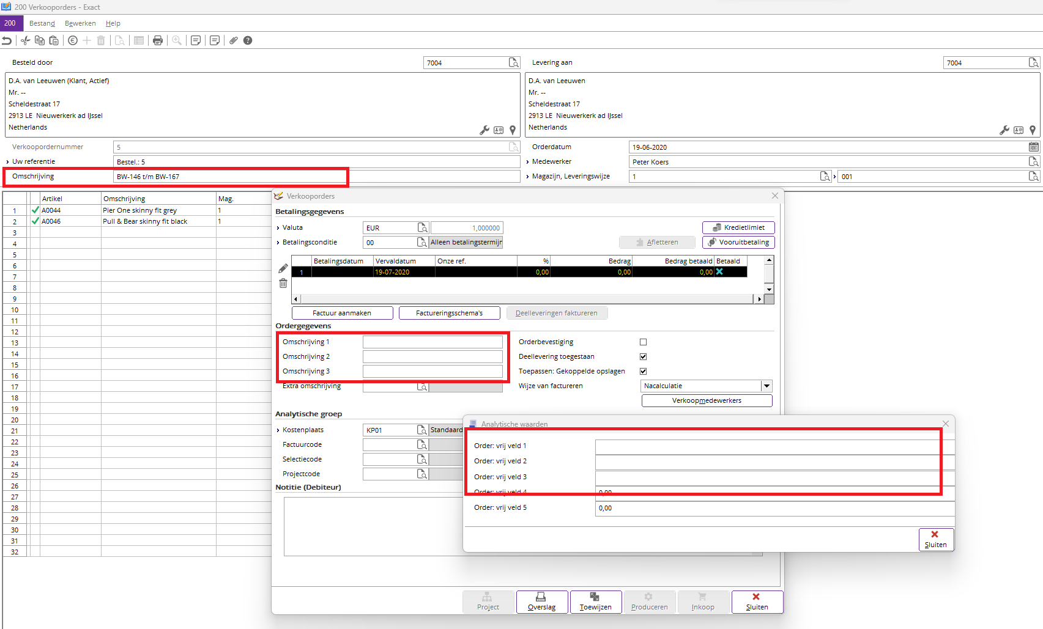
Task: Click trash icon beside payment grid
Action: coord(283,283)
